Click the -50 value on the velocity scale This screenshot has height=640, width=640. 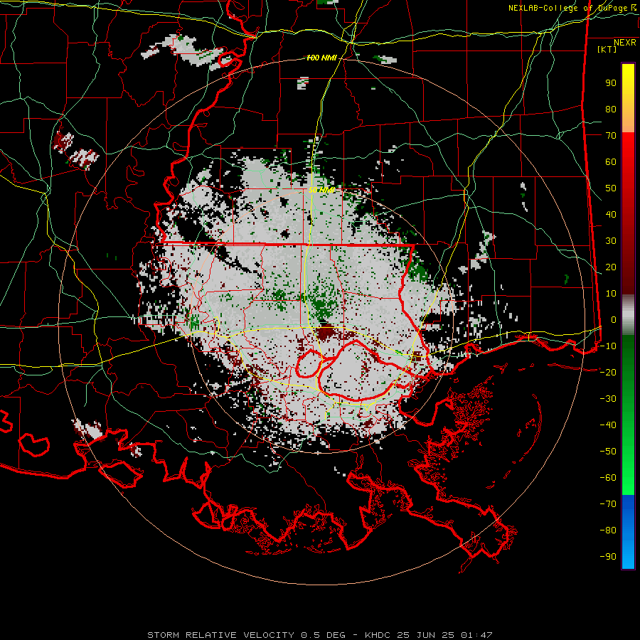(608, 452)
